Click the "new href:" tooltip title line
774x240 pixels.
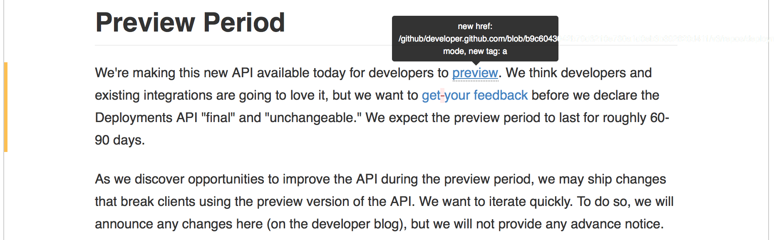tap(475, 26)
